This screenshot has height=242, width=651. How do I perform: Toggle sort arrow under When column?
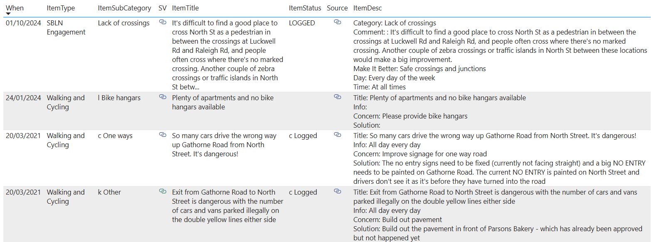pos(8,14)
